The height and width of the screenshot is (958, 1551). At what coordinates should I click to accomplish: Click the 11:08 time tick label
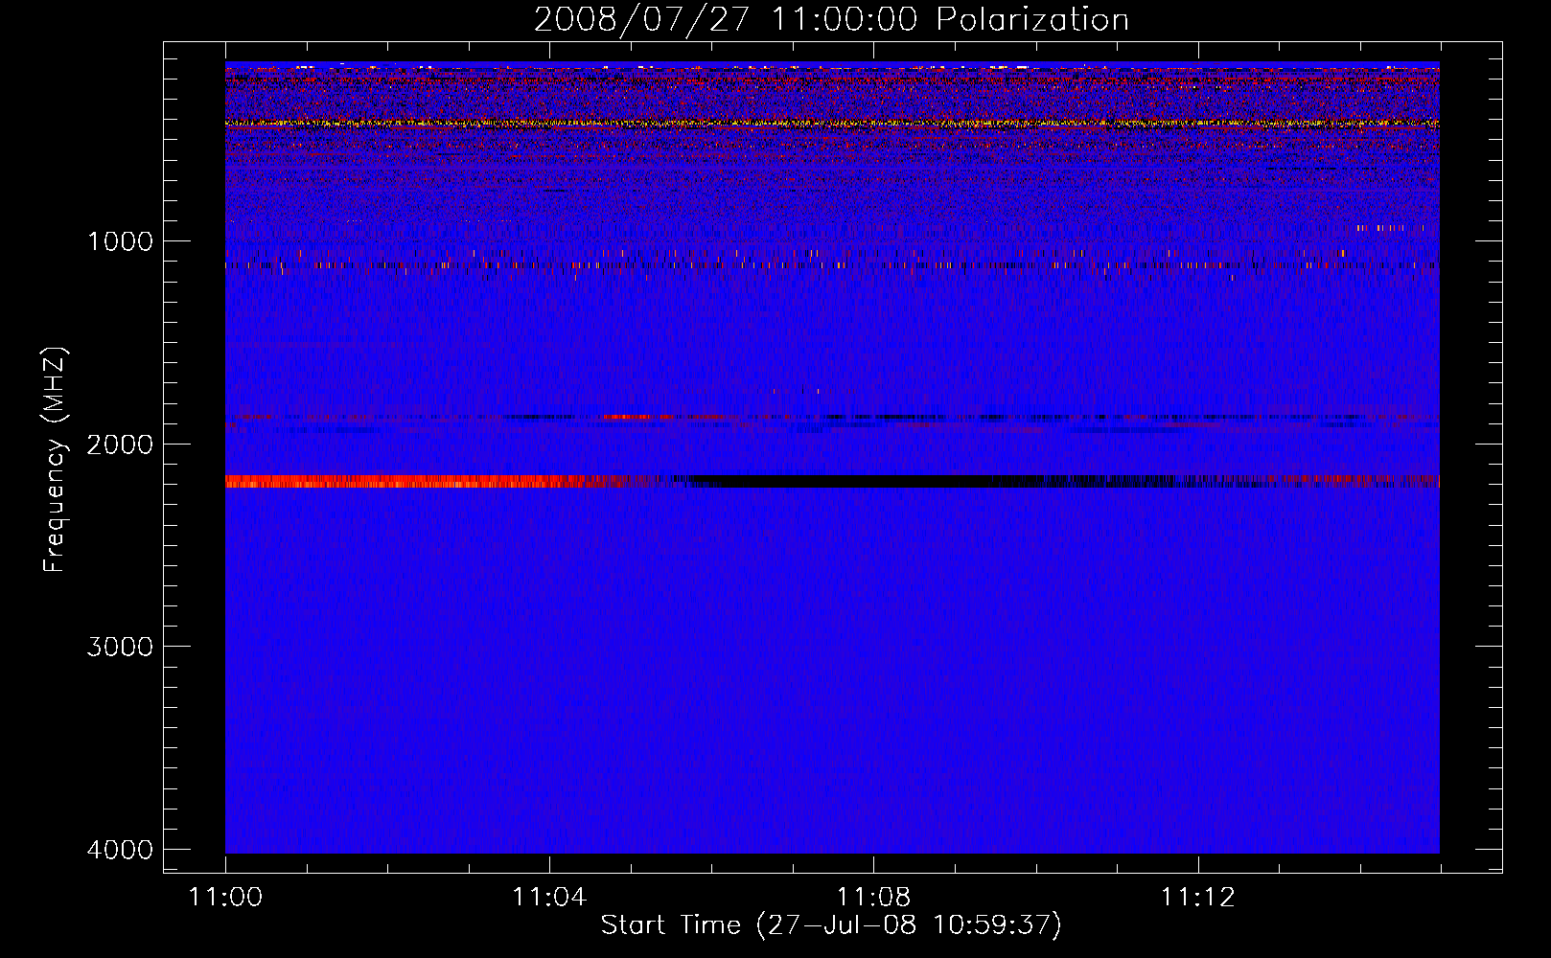click(873, 898)
